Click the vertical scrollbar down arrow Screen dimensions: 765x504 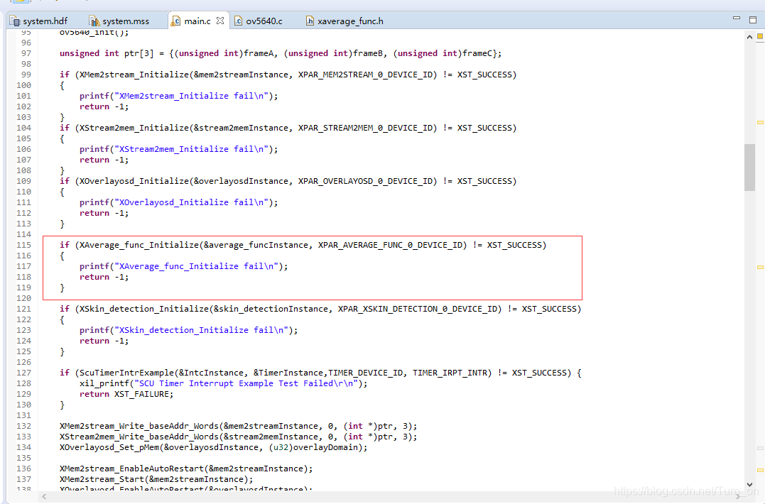(x=749, y=485)
